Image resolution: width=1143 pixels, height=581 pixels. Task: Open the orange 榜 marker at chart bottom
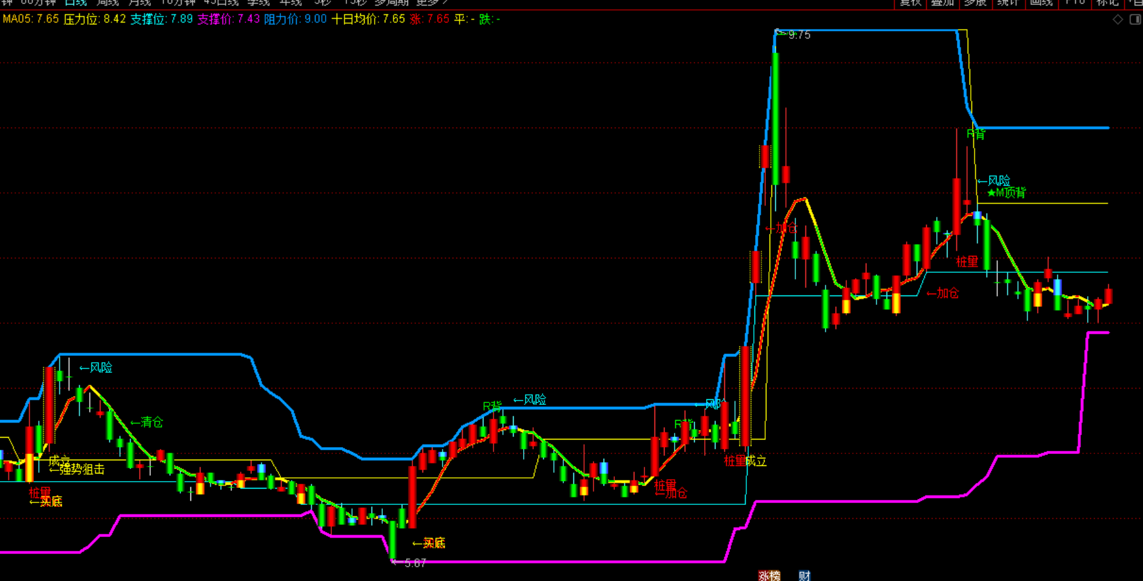[x=775, y=575]
